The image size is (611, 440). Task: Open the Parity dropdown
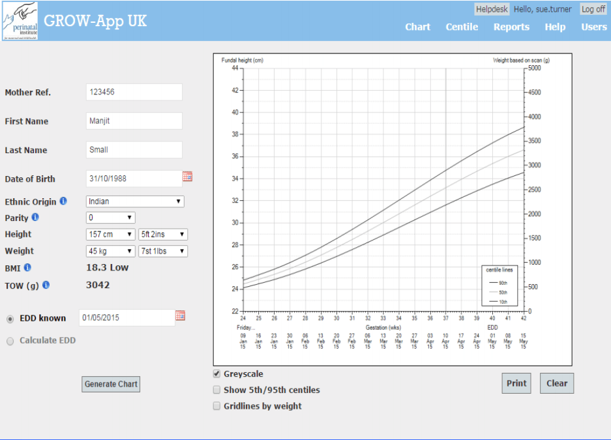110,218
